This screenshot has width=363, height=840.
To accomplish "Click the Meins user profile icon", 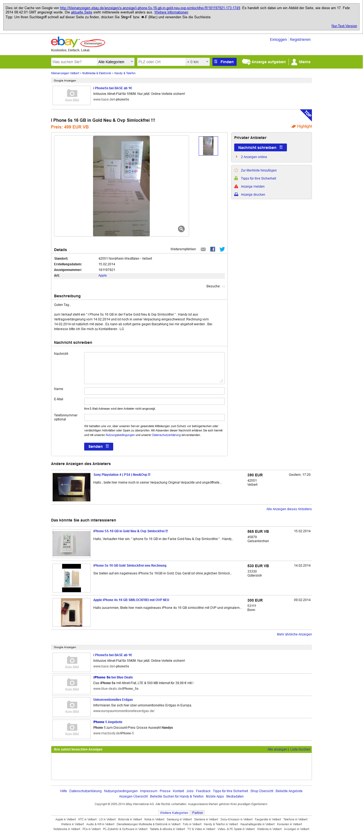I will coord(294,62).
